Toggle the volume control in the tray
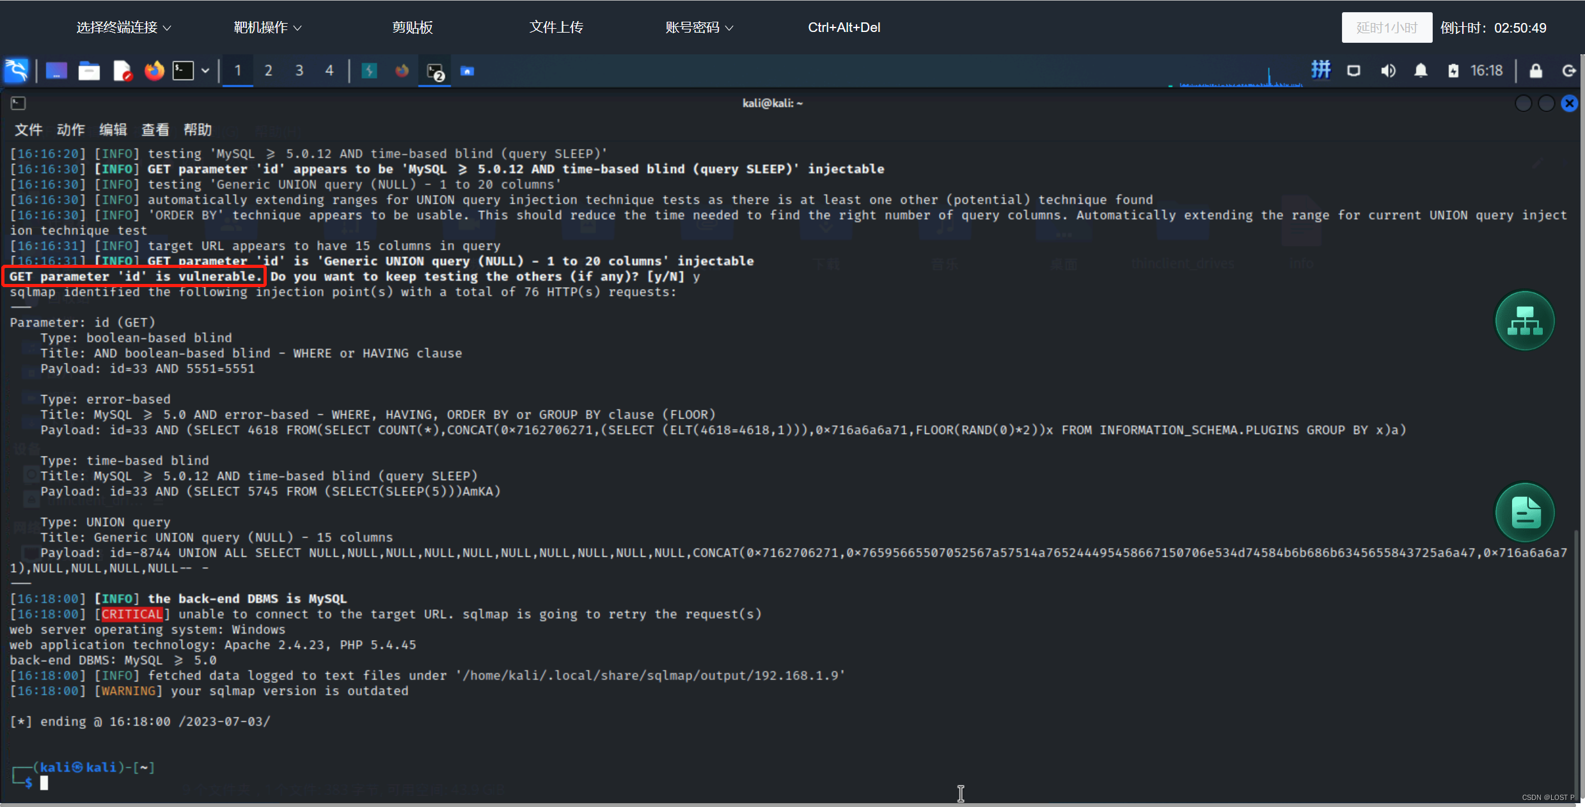Image resolution: width=1585 pixels, height=807 pixels. pos(1387,70)
